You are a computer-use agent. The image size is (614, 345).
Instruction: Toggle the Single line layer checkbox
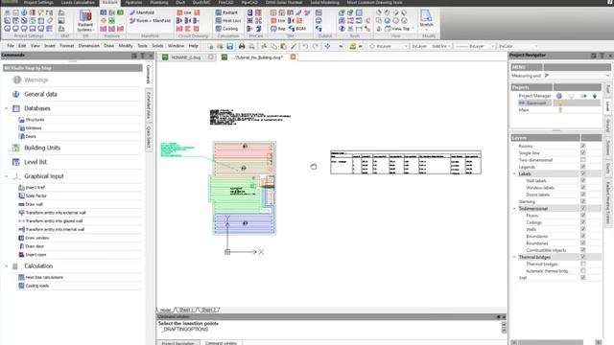(x=583, y=153)
